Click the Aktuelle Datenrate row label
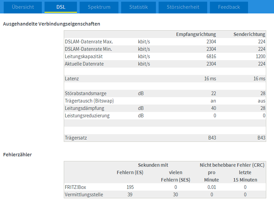274x200 pixels. (84, 64)
